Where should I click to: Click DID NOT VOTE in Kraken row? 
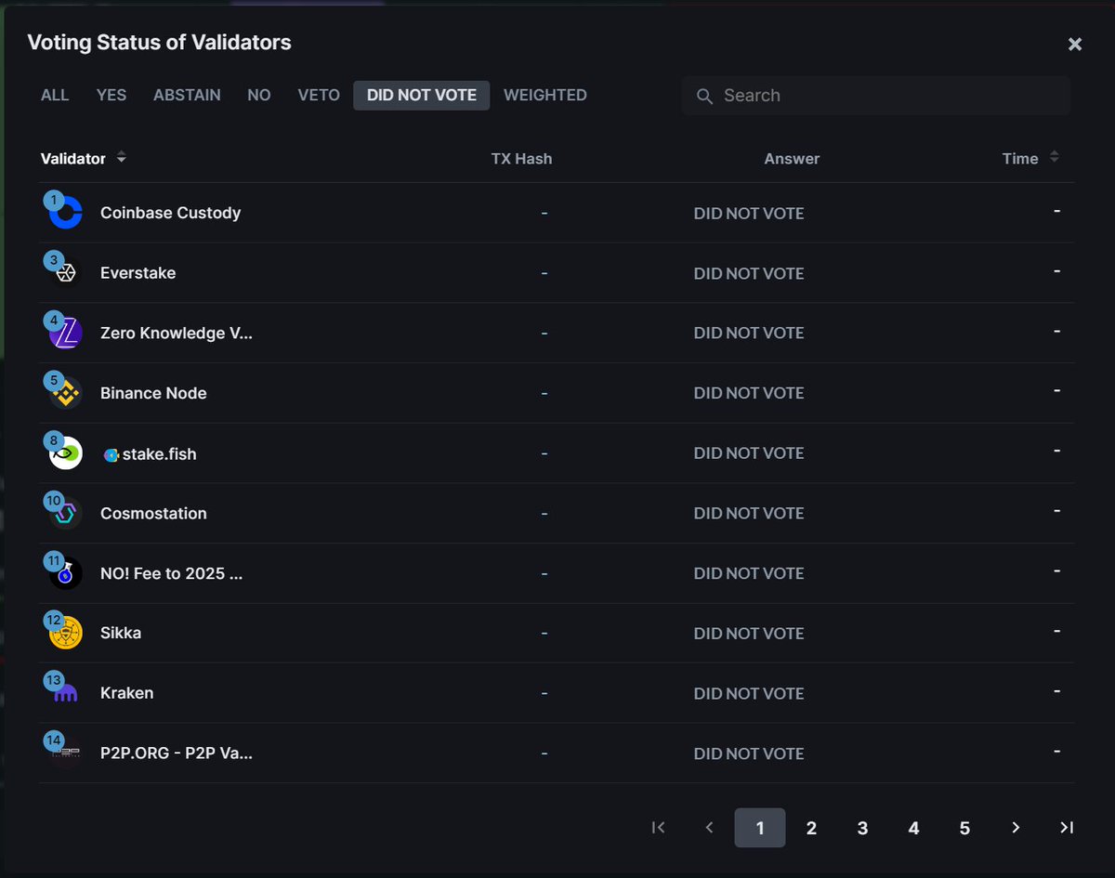tap(749, 694)
